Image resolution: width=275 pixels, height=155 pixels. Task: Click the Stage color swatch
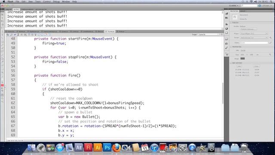242,59
